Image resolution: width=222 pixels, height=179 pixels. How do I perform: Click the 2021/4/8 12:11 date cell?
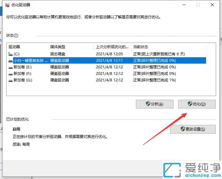point(109,61)
